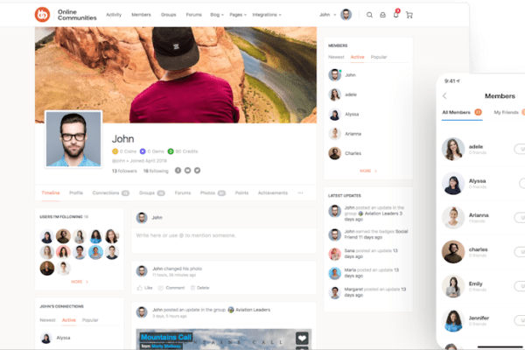Open the messages inbox icon
The height and width of the screenshot is (350, 525).
pos(382,15)
